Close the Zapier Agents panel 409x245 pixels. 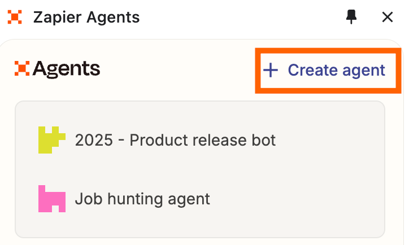click(x=388, y=17)
